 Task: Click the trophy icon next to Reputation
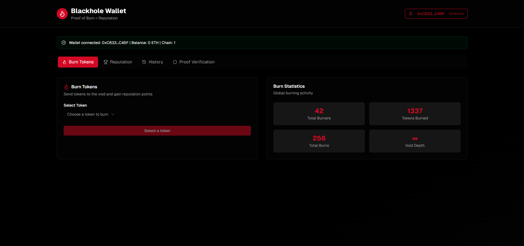(105, 62)
